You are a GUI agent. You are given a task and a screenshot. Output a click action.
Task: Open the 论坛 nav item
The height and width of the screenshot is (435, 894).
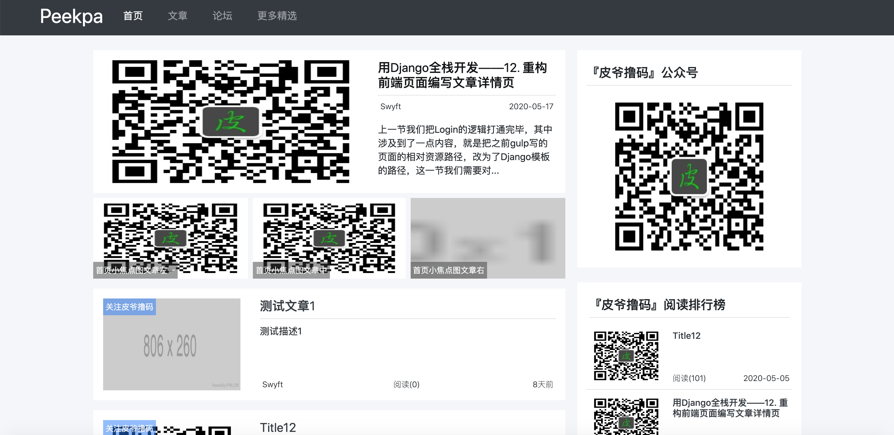tap(222, 16)
